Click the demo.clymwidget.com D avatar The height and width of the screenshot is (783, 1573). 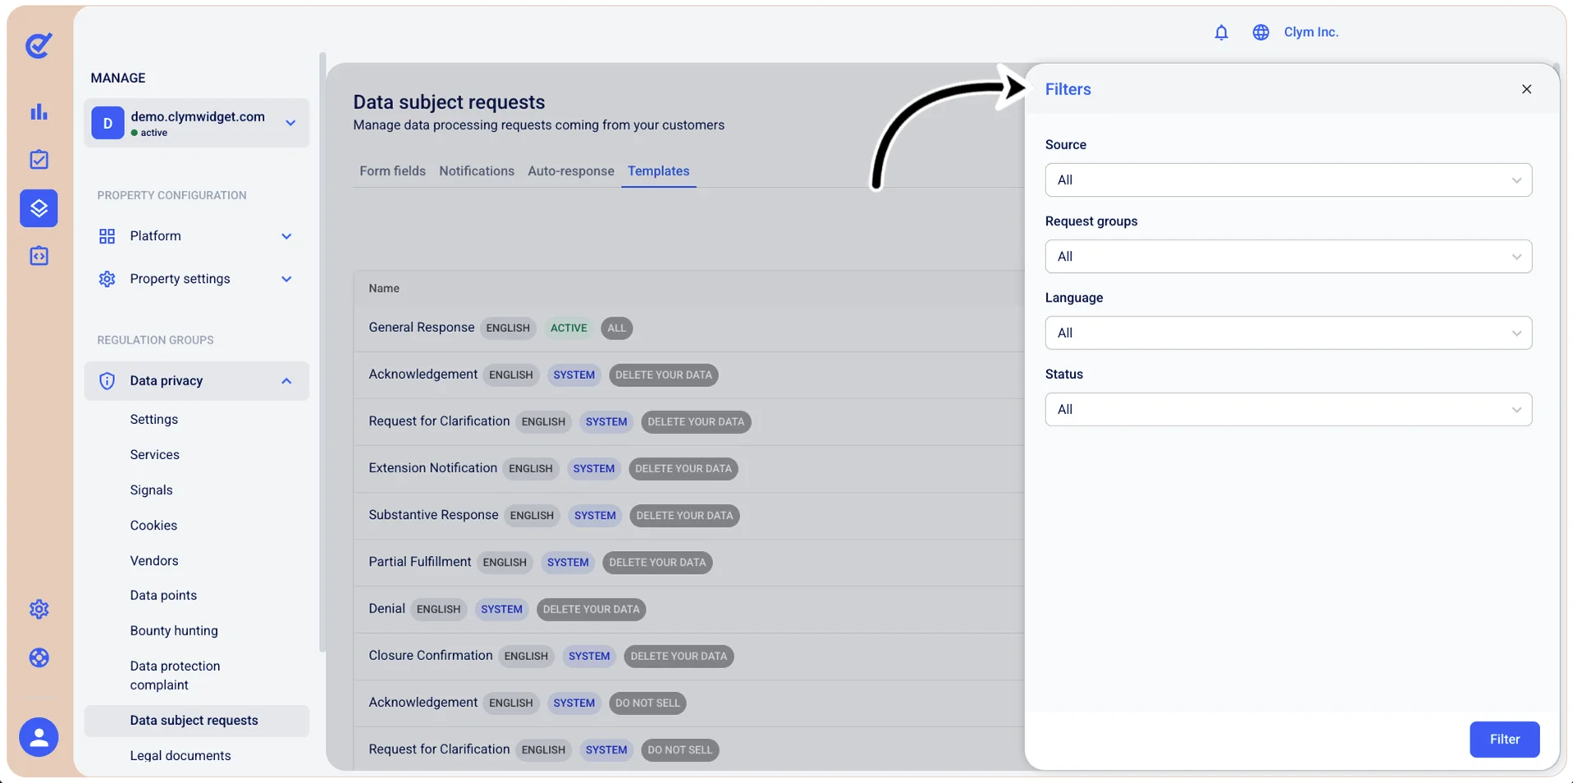107,123
